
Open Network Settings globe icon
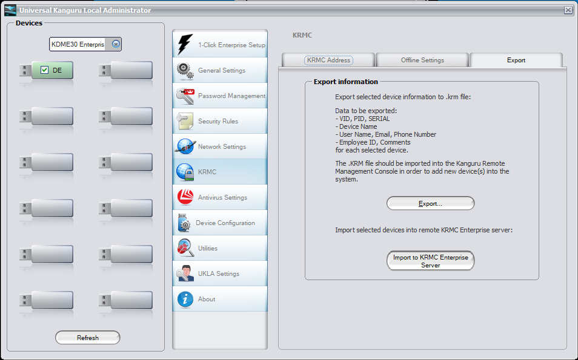tap(185, 146)
